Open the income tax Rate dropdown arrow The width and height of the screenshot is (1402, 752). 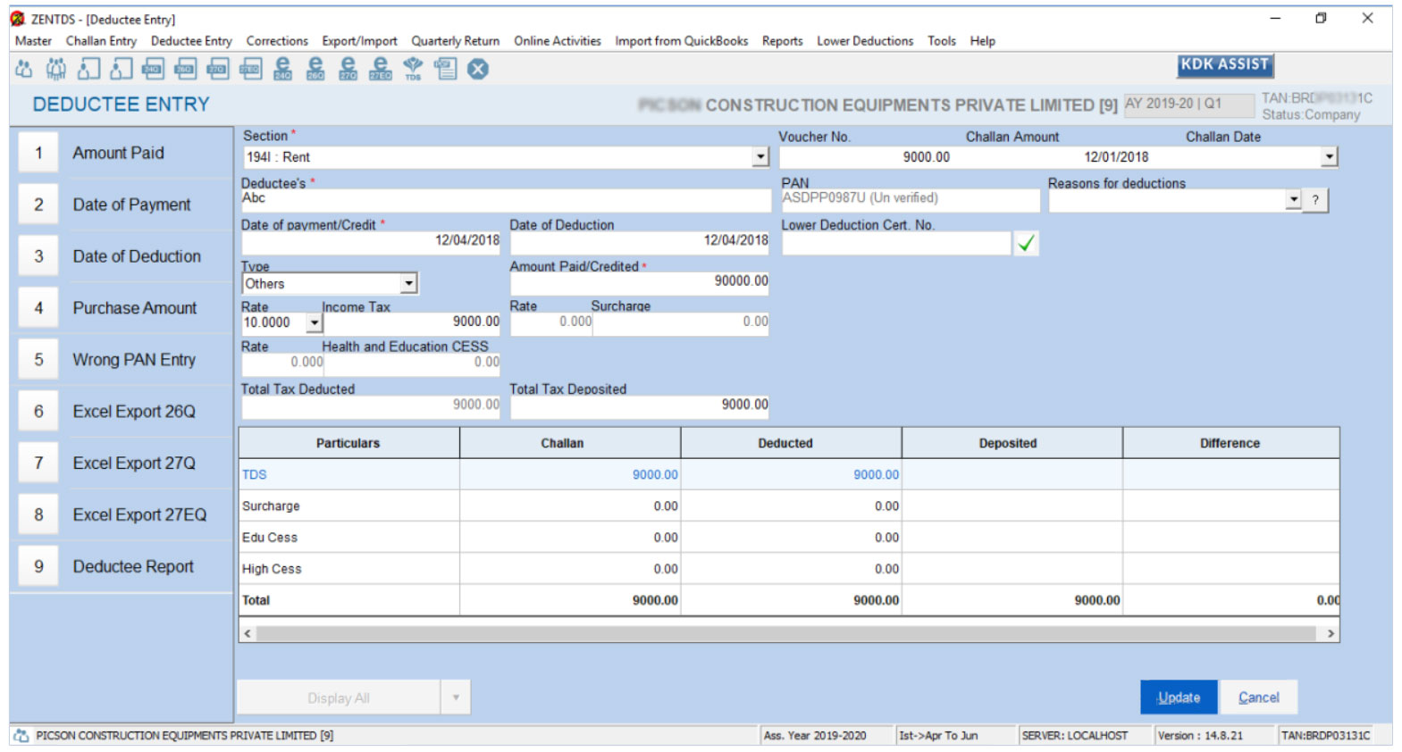pyautogui.click(x=314, y=322)
